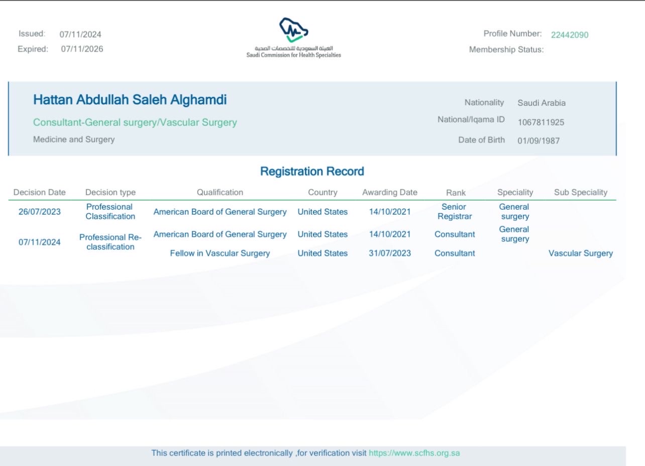The image size is (645, 466).
Task: Select the profile number 22442090
Action: (569, 35)
